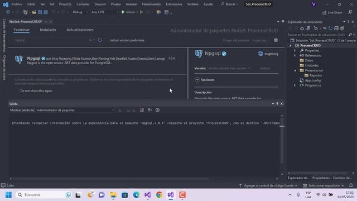Click pending changes filter clock icon

[316, 28]
